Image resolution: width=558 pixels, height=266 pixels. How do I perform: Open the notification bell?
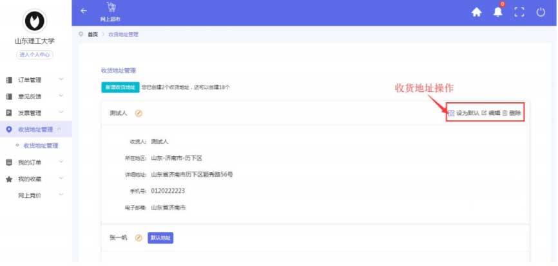click(x=498, y=12)
